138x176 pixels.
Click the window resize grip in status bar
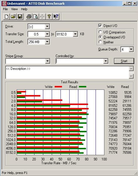pos(136,173)
